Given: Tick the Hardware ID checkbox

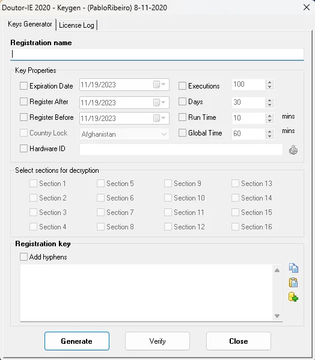Looking at the screenshot, I should [23, 149].
